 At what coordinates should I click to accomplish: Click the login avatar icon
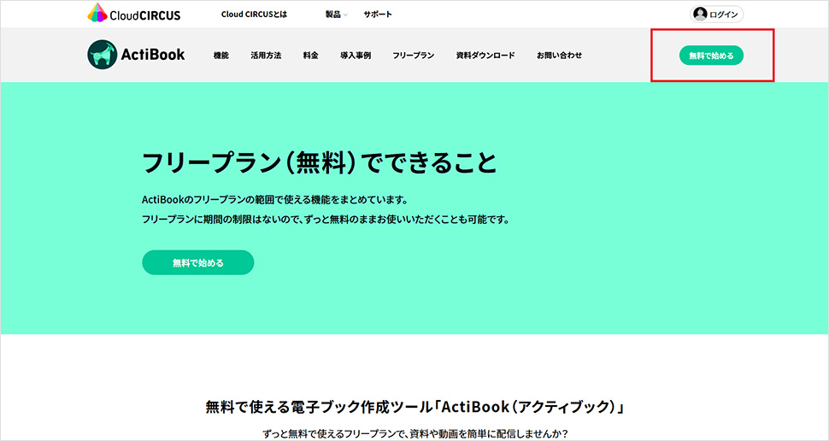pyautogui.click(x=700, y=15)
